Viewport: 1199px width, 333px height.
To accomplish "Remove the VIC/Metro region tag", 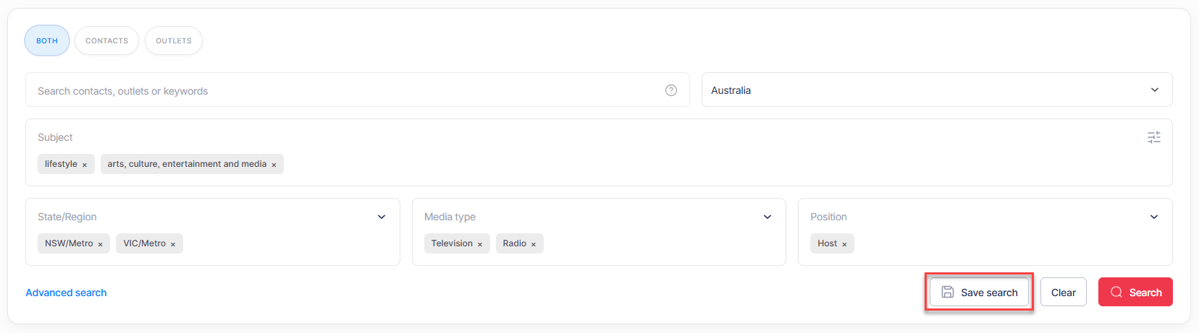I will (x=173, y=244).
